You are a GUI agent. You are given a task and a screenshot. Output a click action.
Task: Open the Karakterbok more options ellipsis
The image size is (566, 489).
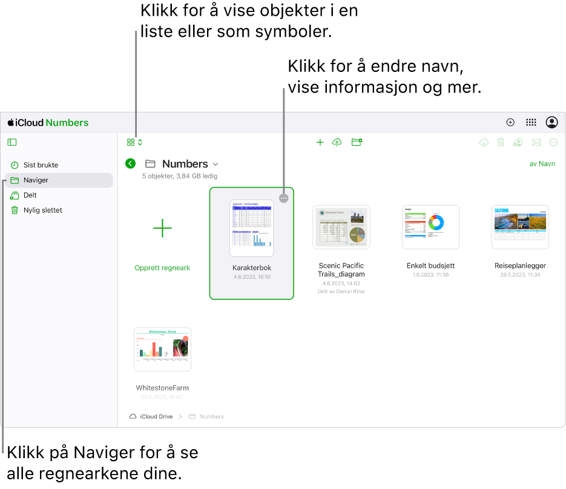point(284,198)
